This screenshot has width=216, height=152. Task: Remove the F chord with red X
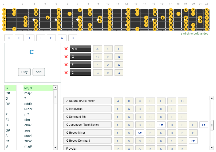66,65
